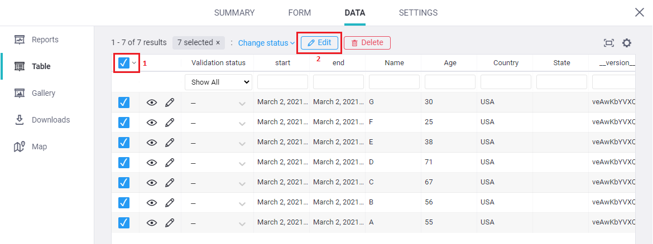The height and width of the screenshot is (244, 653).
Task: Deselect the checkbox for row B
Action: click(x=124, y=202)
